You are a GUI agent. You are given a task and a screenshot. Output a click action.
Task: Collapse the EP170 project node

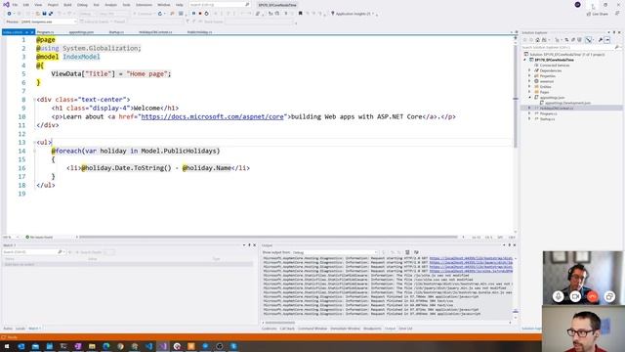[525, 60]
